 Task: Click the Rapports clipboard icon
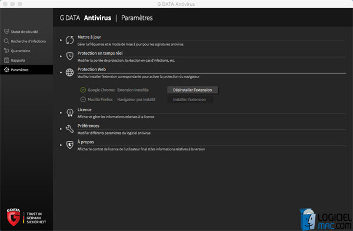pos(6,60)
